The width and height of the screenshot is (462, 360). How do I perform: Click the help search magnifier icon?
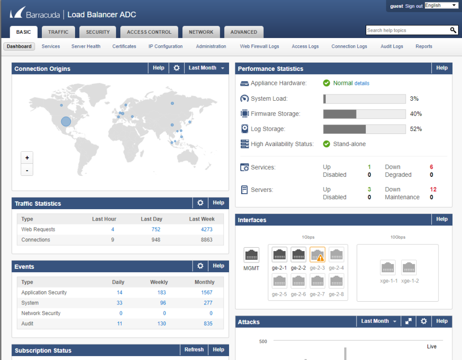click(x=452, y=29)
